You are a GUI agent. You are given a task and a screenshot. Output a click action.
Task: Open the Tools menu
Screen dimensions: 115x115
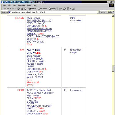click(x=29, y=5)
